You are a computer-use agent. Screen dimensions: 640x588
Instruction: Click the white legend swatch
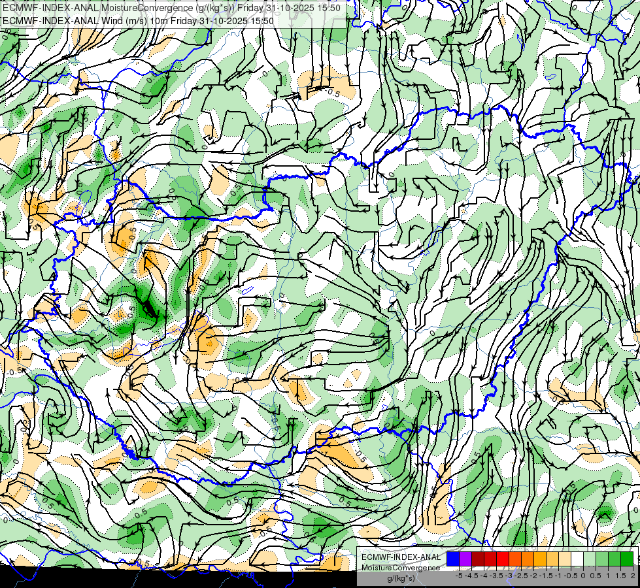pyautogui.click(x=577, y=559)
